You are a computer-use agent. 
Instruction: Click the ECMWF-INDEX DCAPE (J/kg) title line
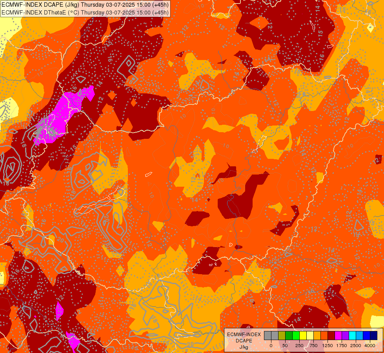pyautogui.click(x=85, y=5)
